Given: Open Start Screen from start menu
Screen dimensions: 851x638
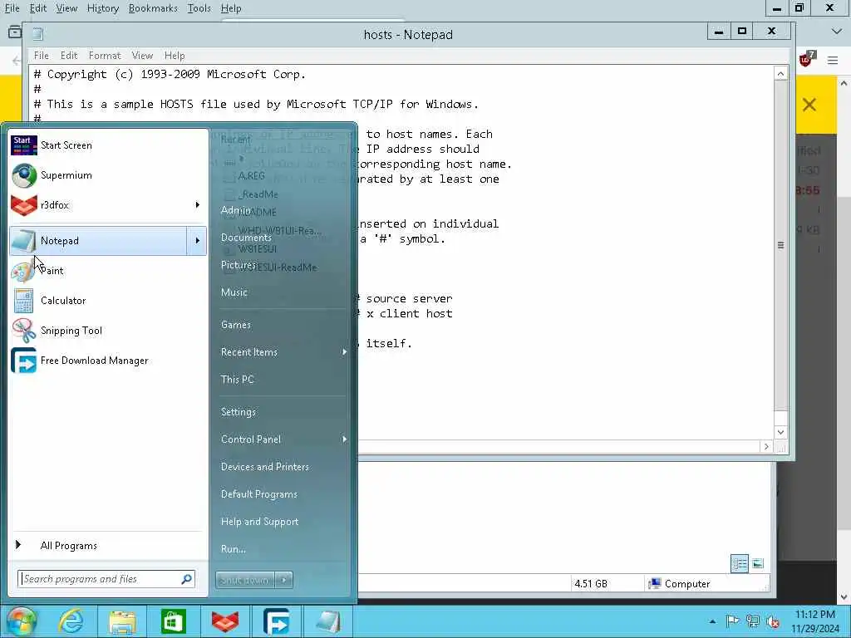Looking at the screenshot, I should [x=108, y=145].
